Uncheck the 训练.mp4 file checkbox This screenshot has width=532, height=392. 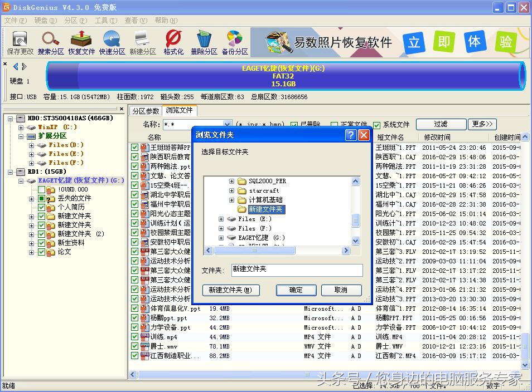(x=134, y=337)
